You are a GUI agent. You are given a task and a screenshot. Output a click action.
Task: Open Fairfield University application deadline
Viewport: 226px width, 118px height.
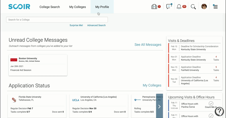point(194,69)
